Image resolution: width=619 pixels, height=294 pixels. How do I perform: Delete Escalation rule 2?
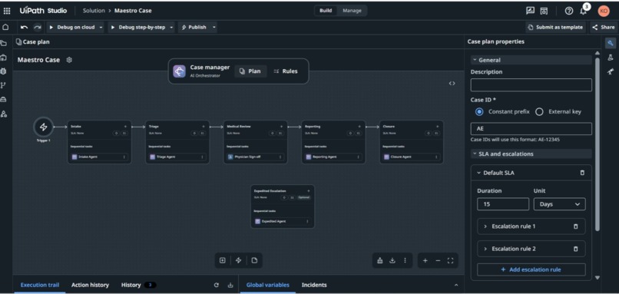575,249
